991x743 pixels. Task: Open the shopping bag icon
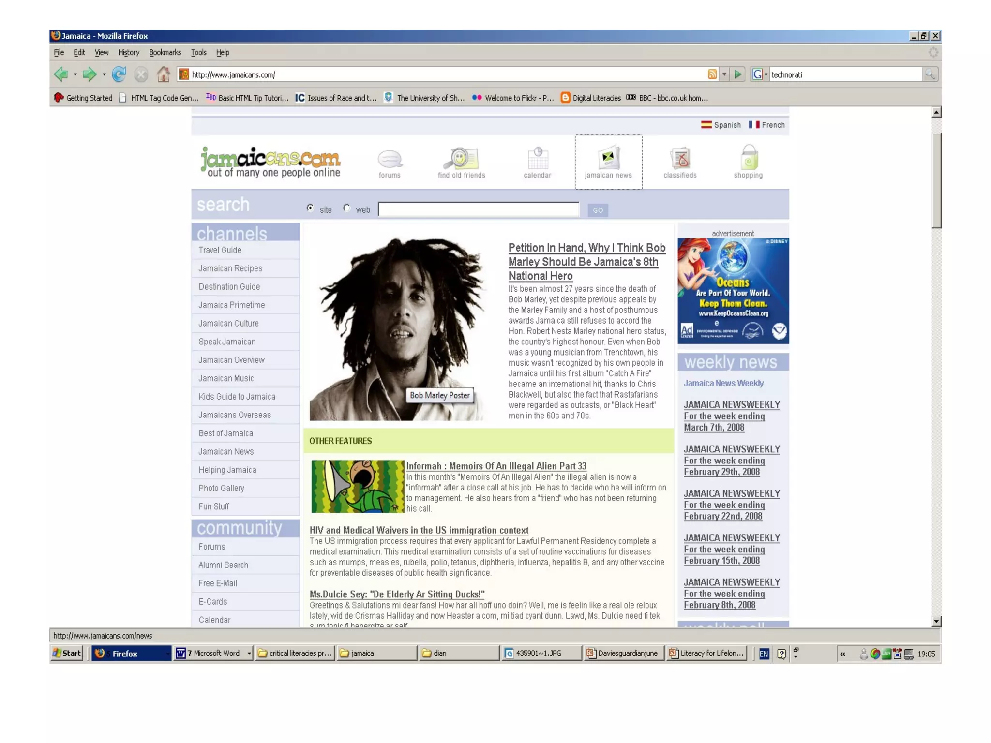(748, 158)
